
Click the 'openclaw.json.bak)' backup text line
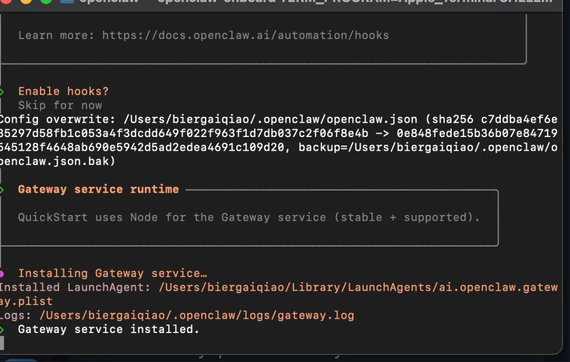click(58, 161)
